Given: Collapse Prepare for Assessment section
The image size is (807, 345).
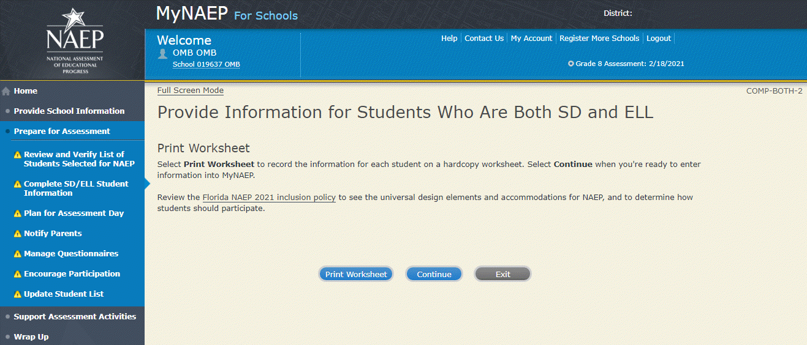Looking at the screenshot, I should (x=62, y=132).
